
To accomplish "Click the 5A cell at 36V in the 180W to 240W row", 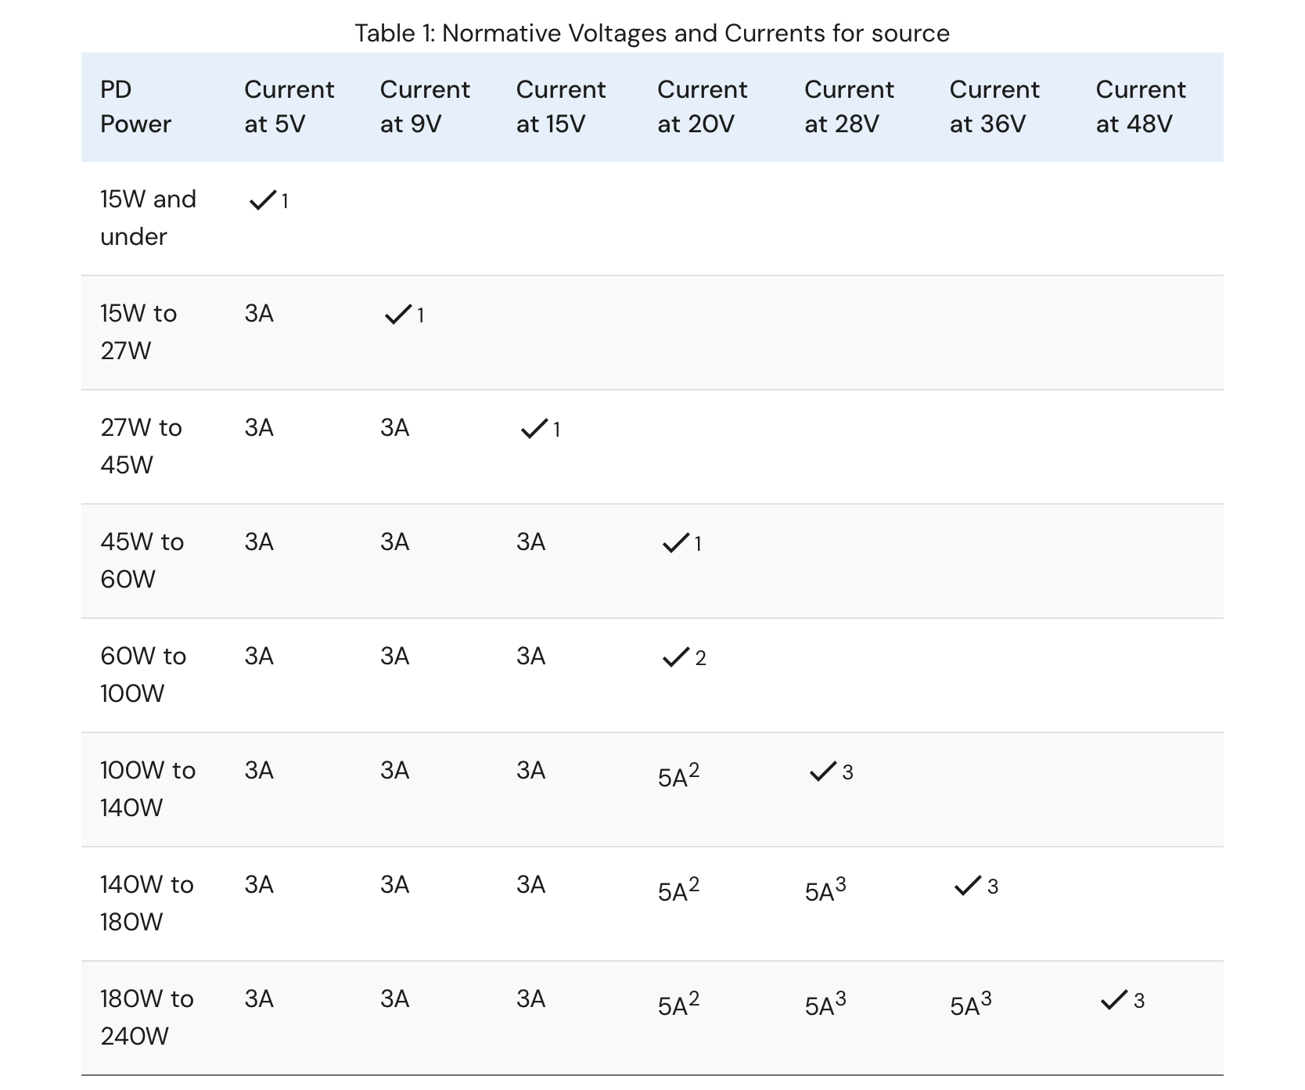I will click(x=970, y=1004).
